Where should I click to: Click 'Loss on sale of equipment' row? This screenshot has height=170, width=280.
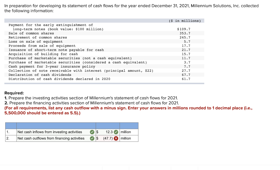point(36,41)
